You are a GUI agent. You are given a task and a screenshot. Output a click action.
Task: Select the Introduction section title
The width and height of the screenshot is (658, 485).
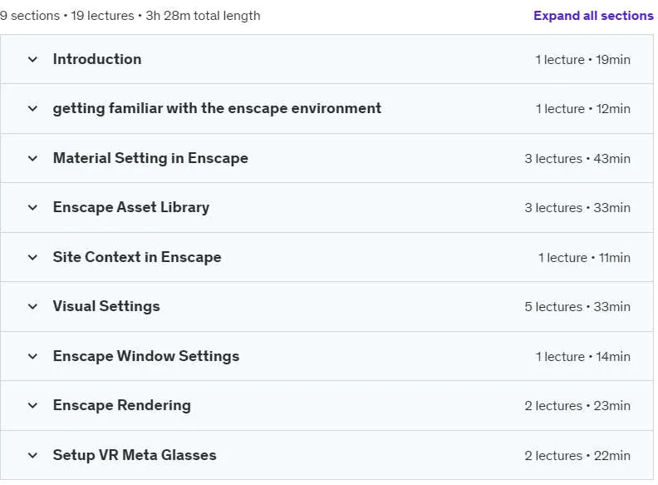coord(97,59)
